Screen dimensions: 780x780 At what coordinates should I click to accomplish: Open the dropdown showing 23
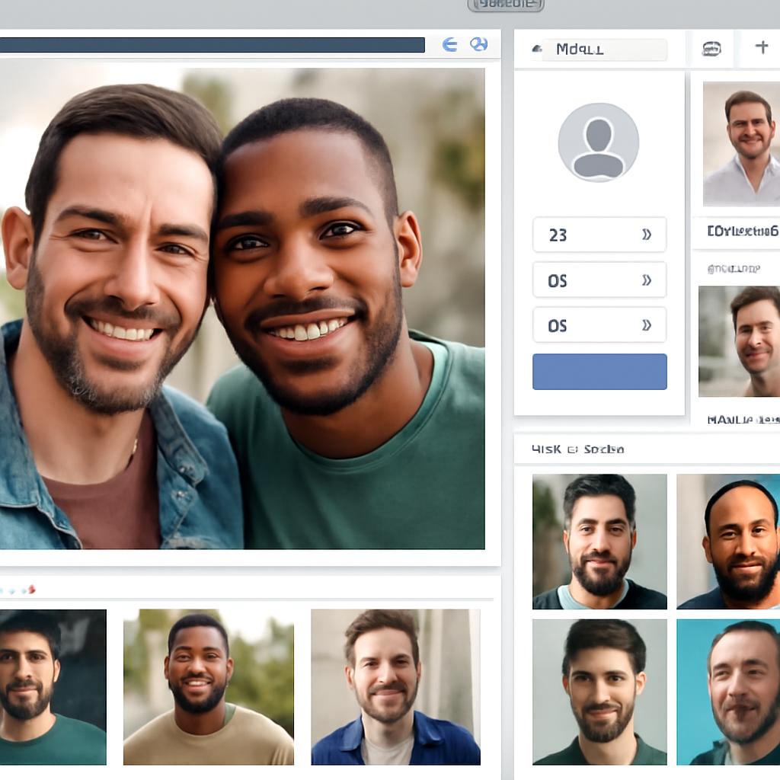(x=599, y=235)
